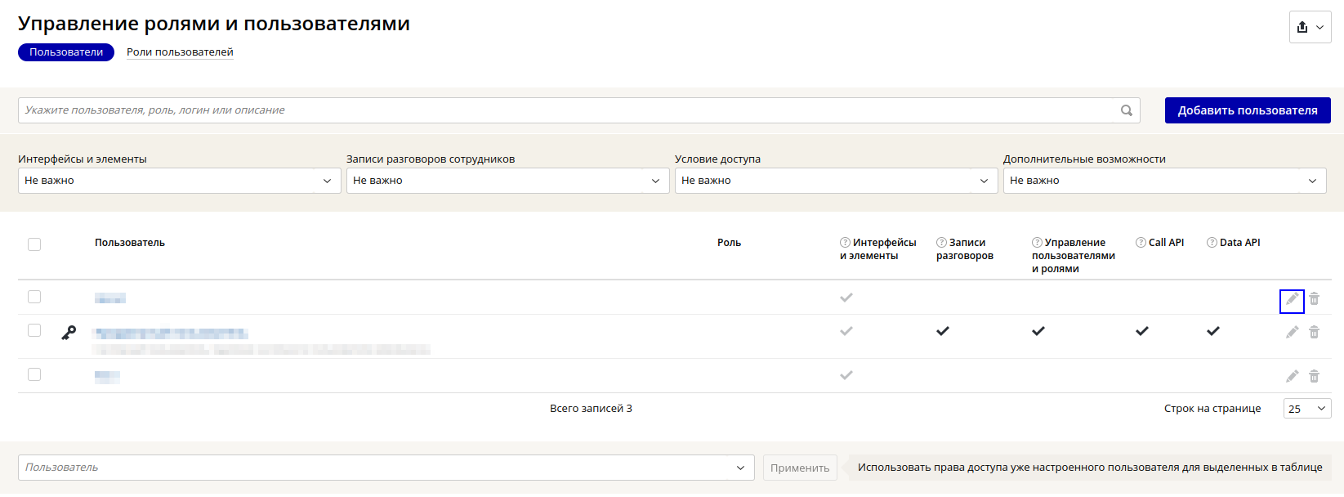Delete the first user with the trash icon

coord(1314,299)
